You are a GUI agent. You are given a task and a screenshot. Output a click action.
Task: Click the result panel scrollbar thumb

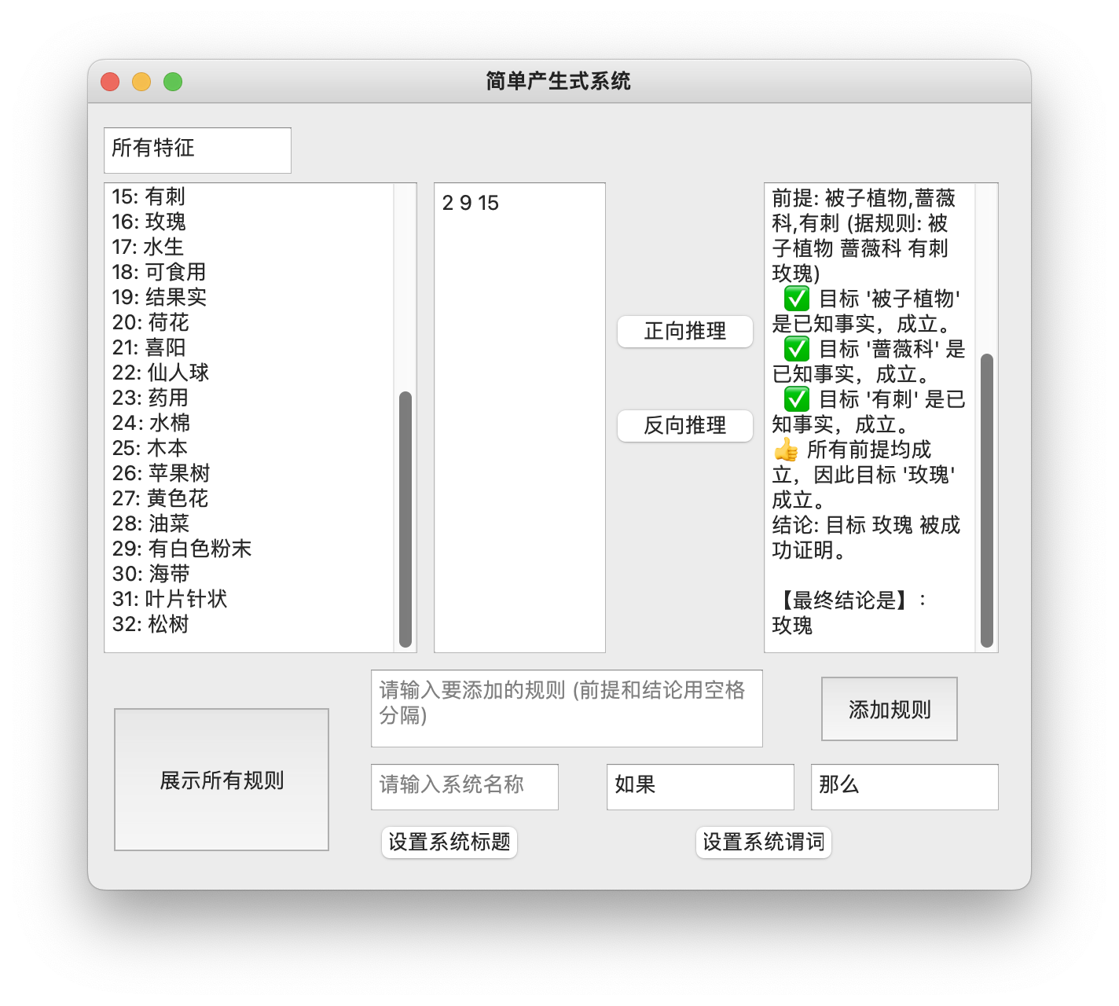point(987,500)
